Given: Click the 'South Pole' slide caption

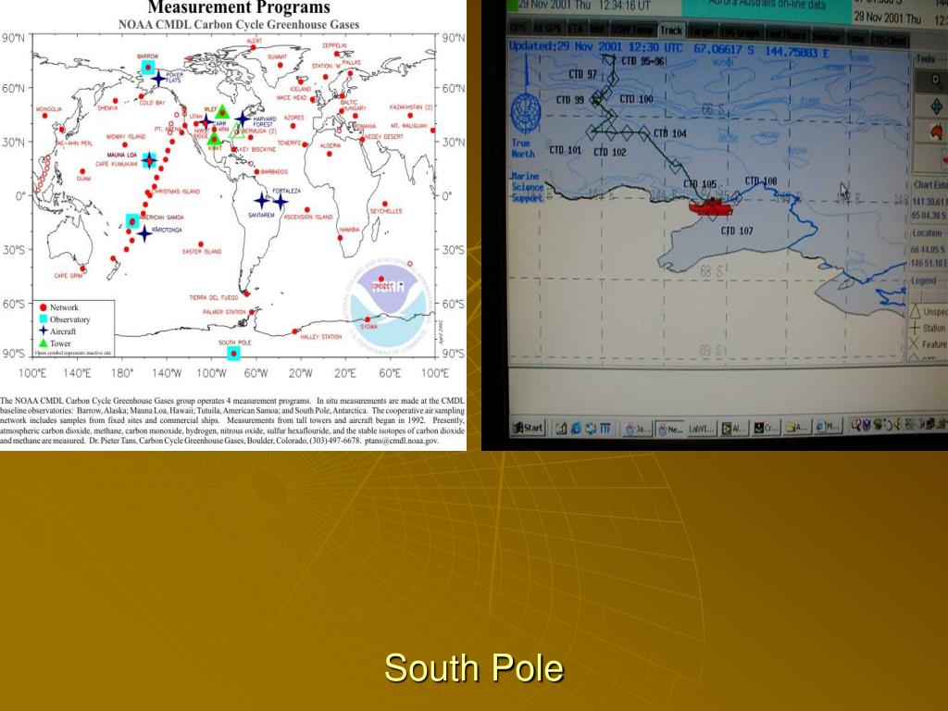Looking at the screenshot, I should [474, 668].
